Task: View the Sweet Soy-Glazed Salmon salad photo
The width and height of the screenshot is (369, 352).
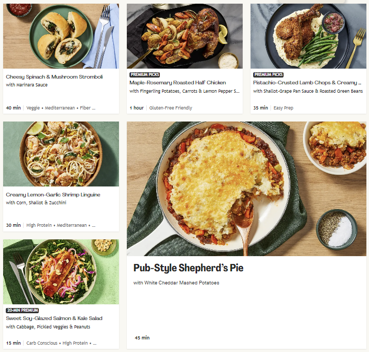Action: [61, 272]
